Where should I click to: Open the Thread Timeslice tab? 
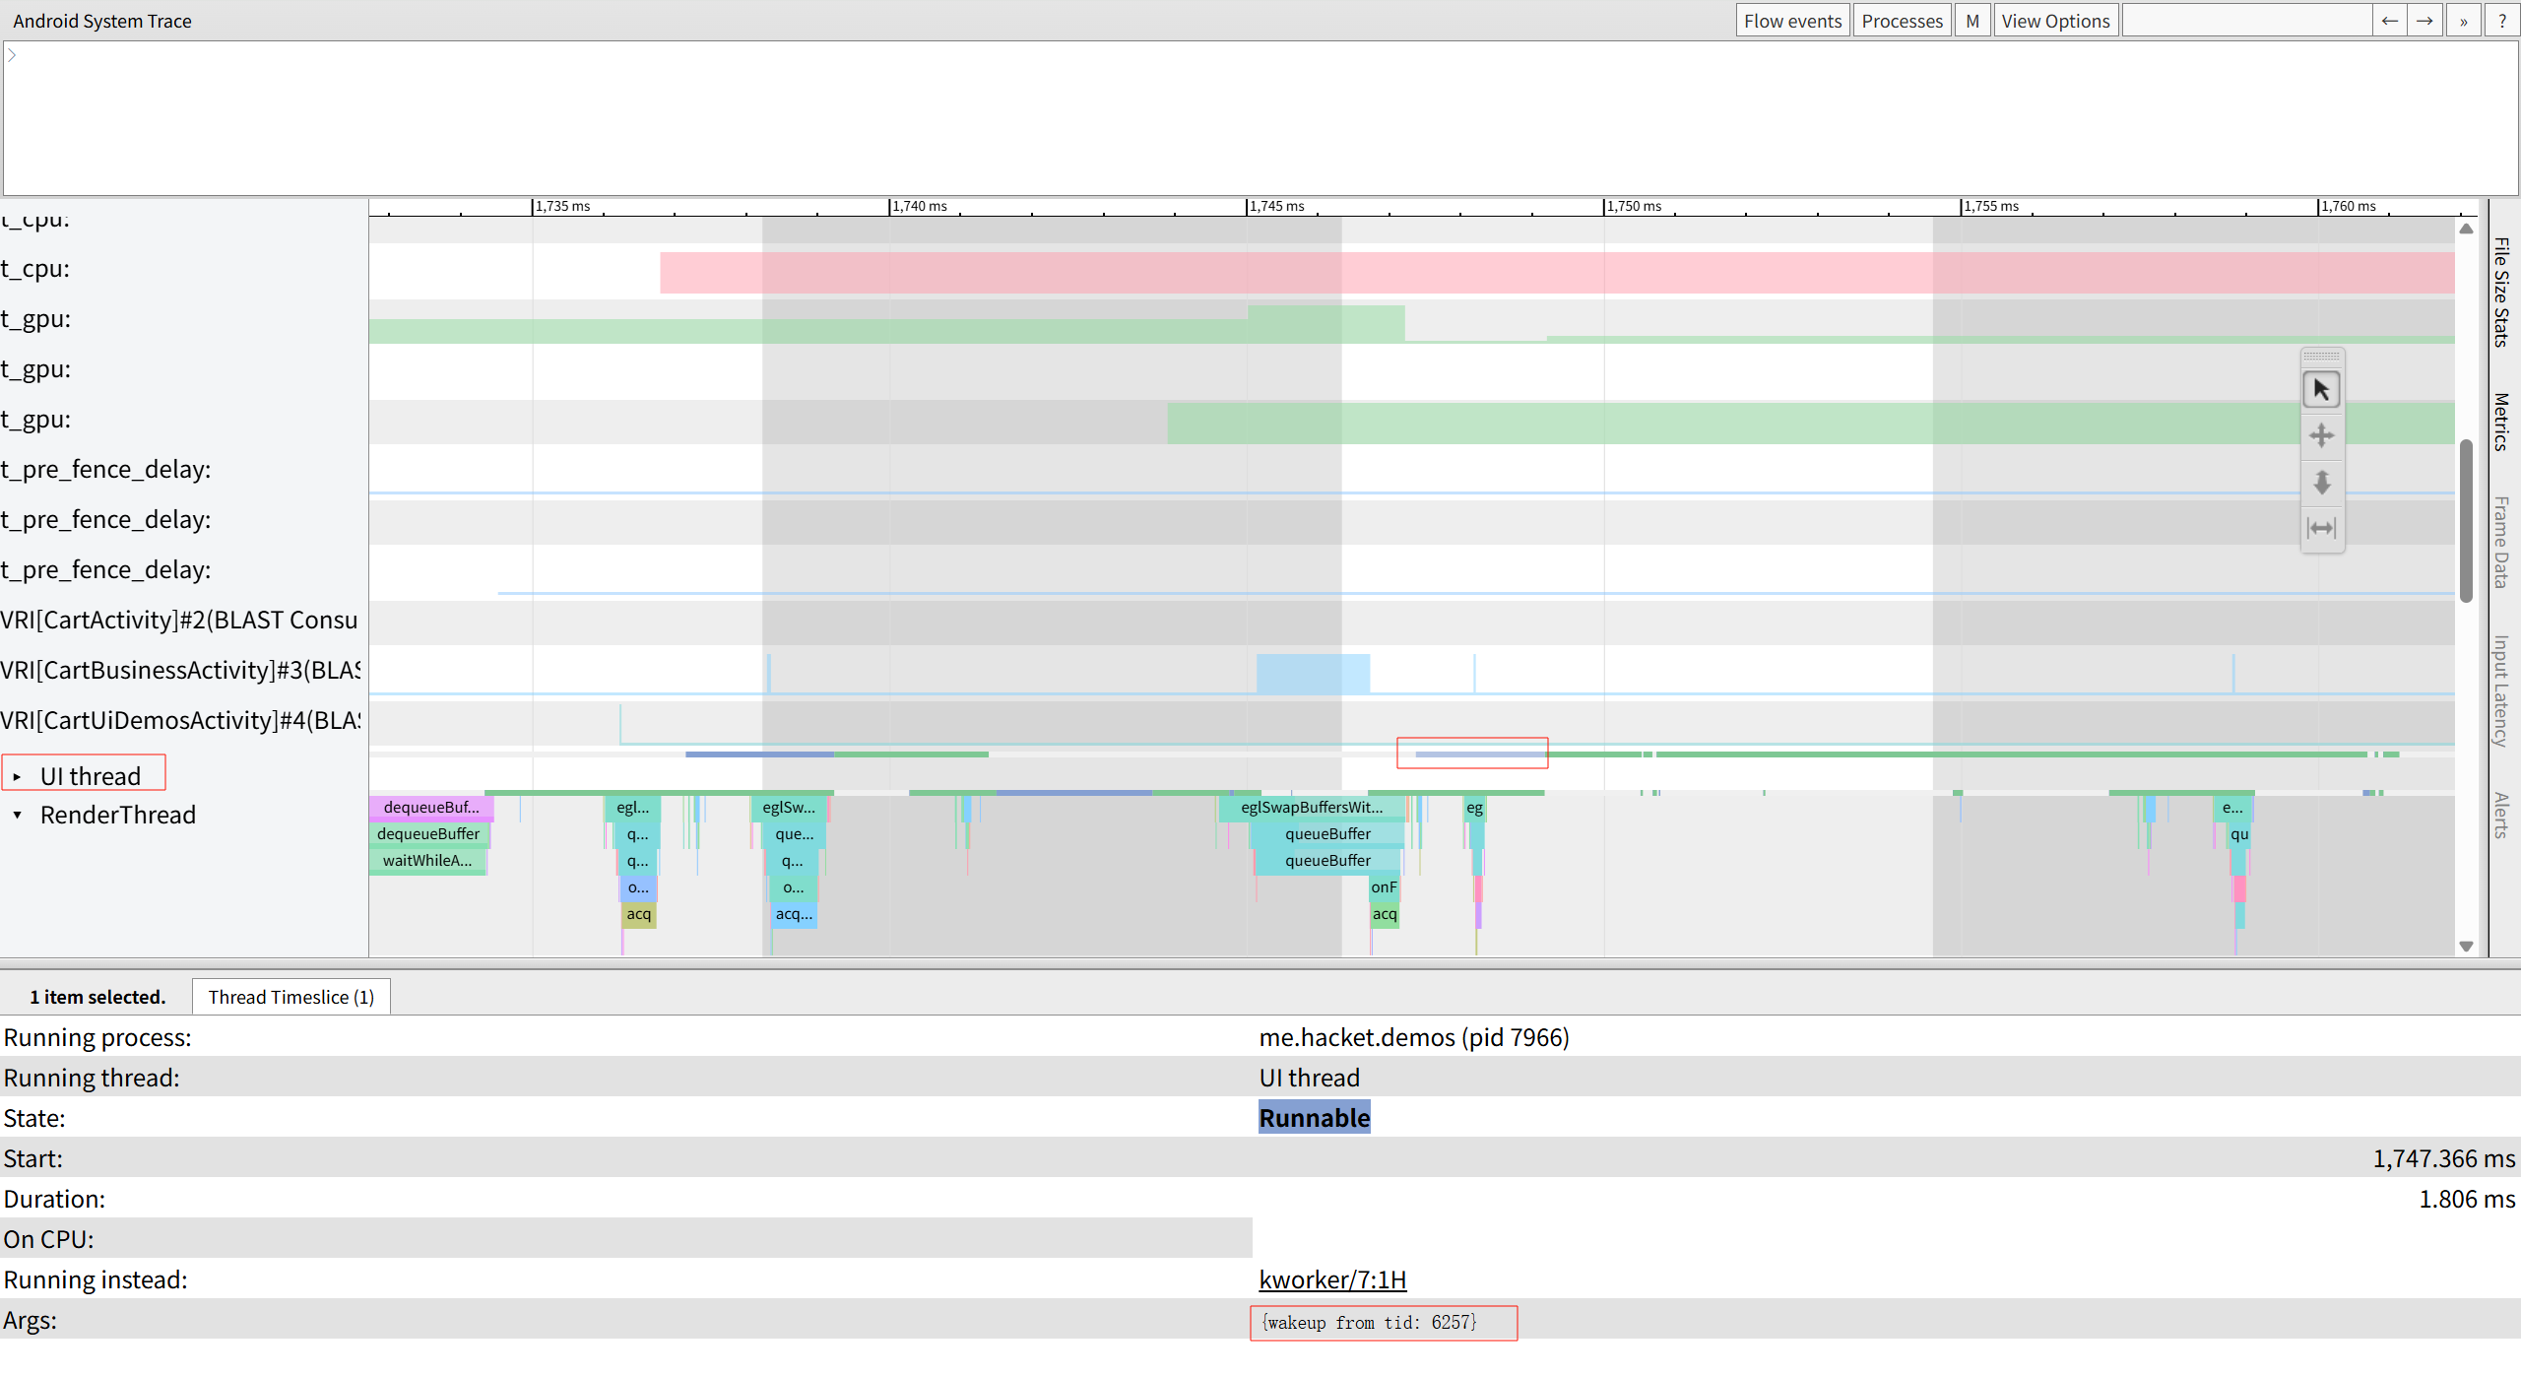coord(291,997)
